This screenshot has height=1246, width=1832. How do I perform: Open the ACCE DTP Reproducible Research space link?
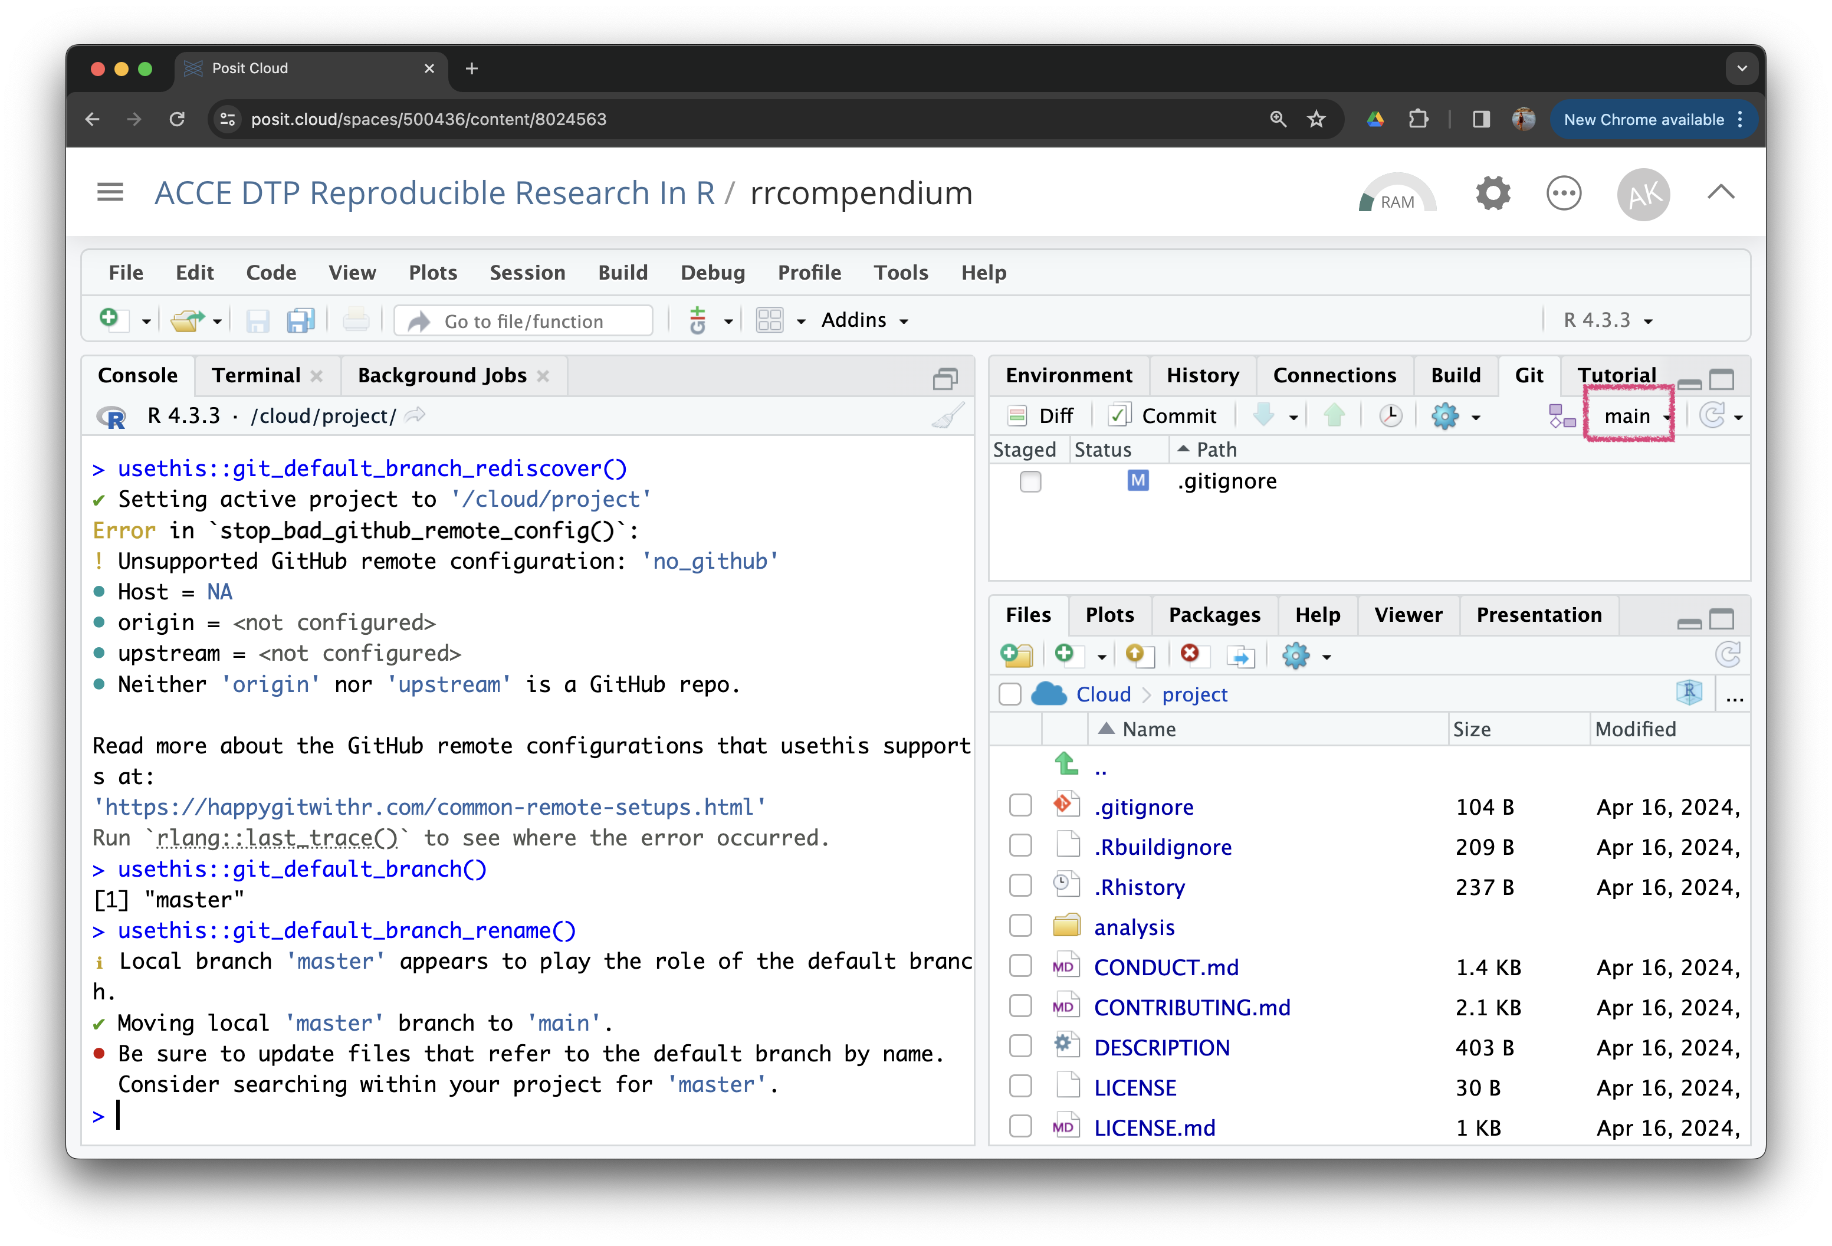[x=434, y=193]
